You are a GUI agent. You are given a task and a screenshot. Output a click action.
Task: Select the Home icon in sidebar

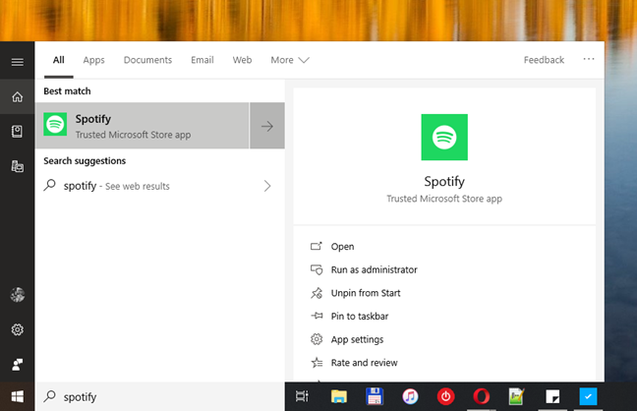[17, 96]
